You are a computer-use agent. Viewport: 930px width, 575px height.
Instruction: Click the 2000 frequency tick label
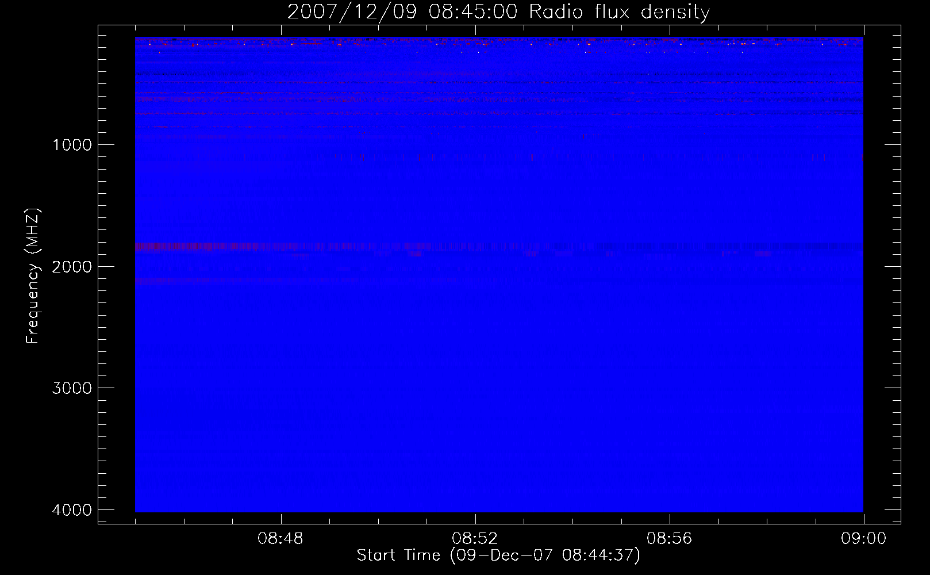(72, 267)
